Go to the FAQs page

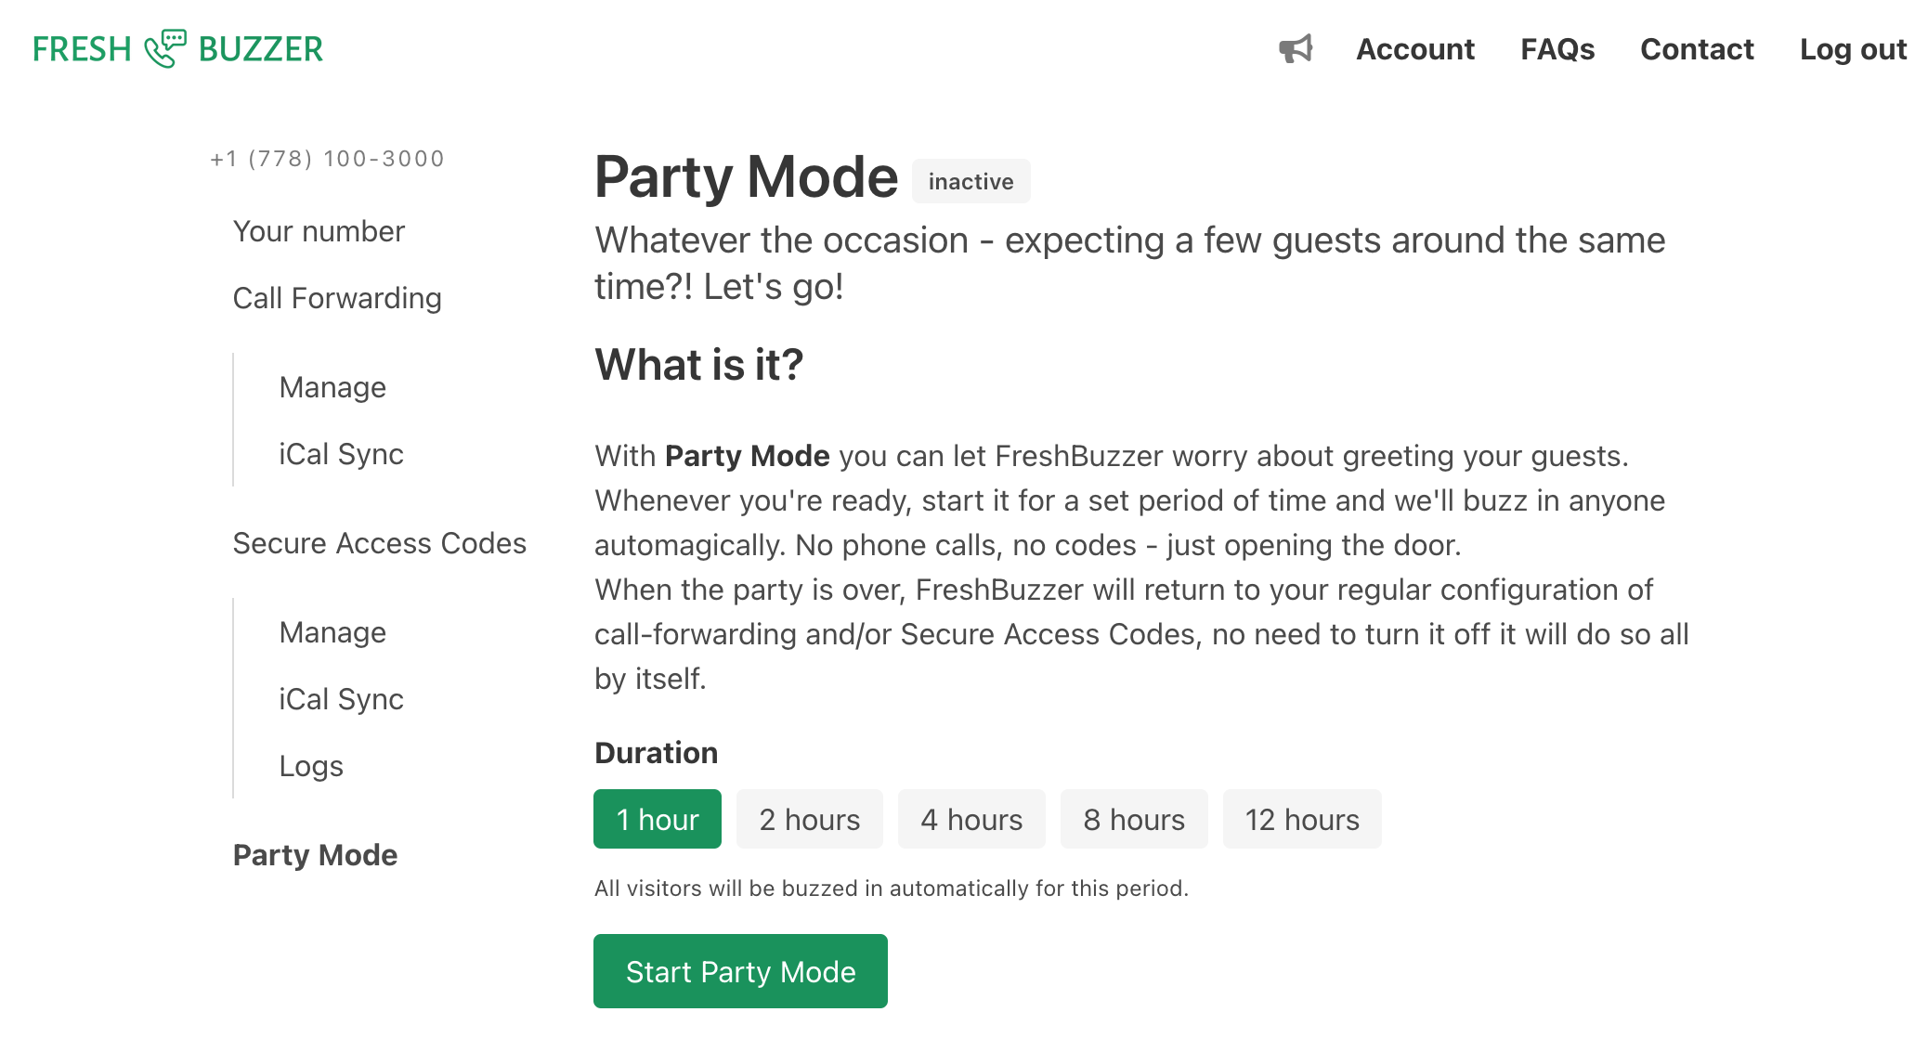1557,49
